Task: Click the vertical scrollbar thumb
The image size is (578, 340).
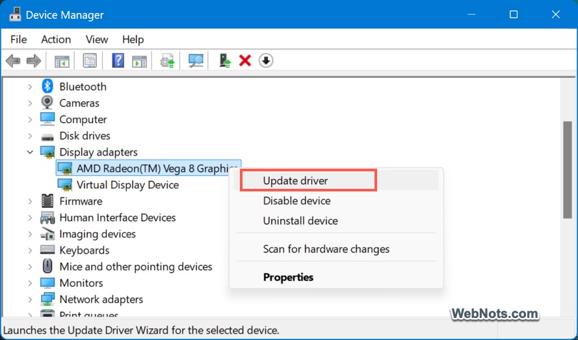Action: pos(568,170)
